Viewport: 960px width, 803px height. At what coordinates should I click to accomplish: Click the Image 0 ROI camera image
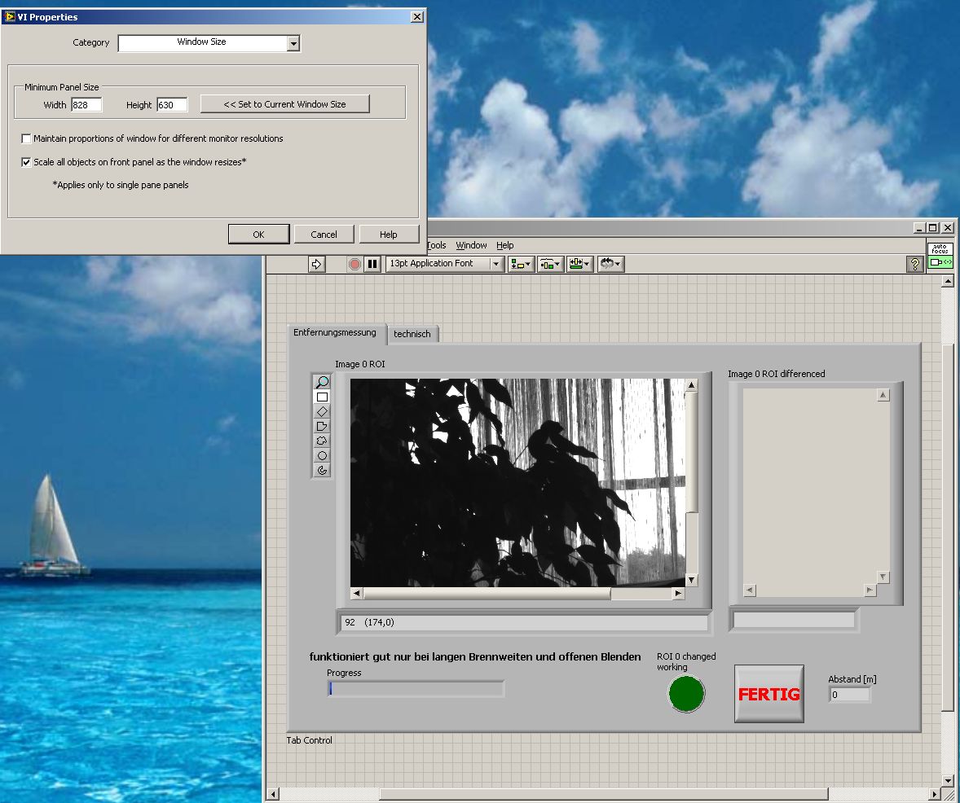pos(518,483)
